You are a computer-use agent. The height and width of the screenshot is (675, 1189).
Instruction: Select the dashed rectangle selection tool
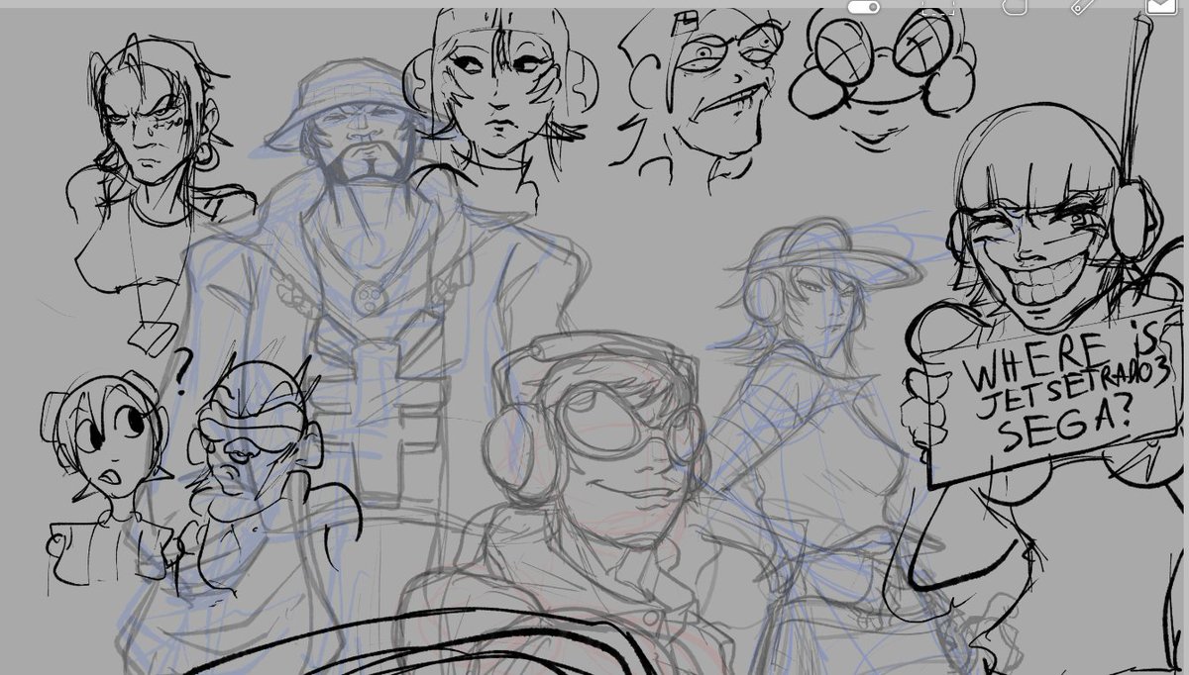coord(937,7)
